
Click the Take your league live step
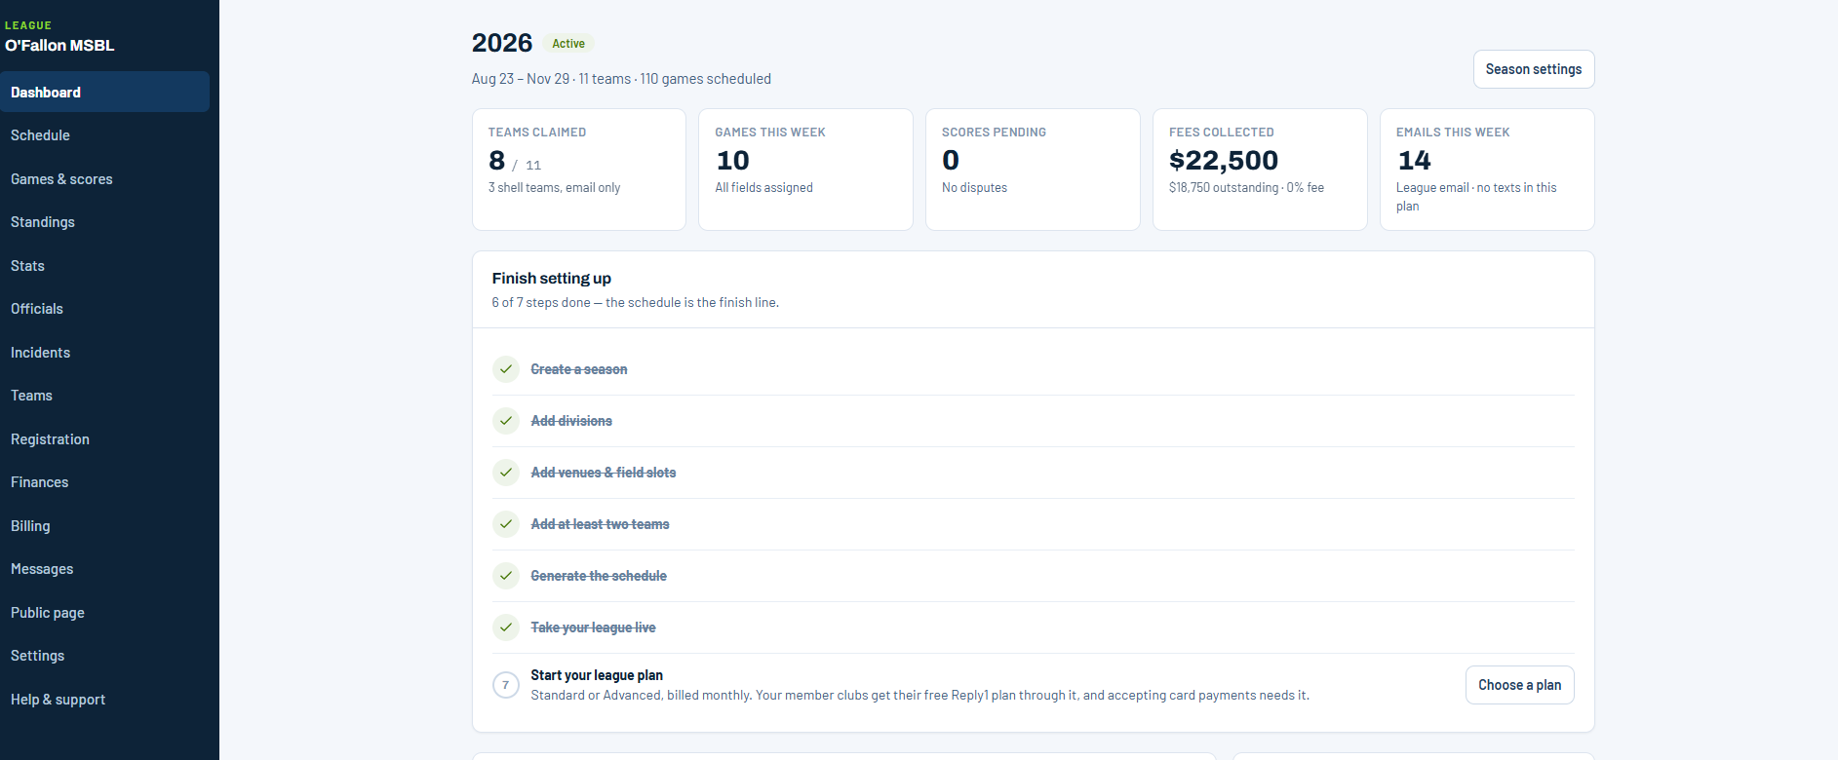tap(593, 627)
